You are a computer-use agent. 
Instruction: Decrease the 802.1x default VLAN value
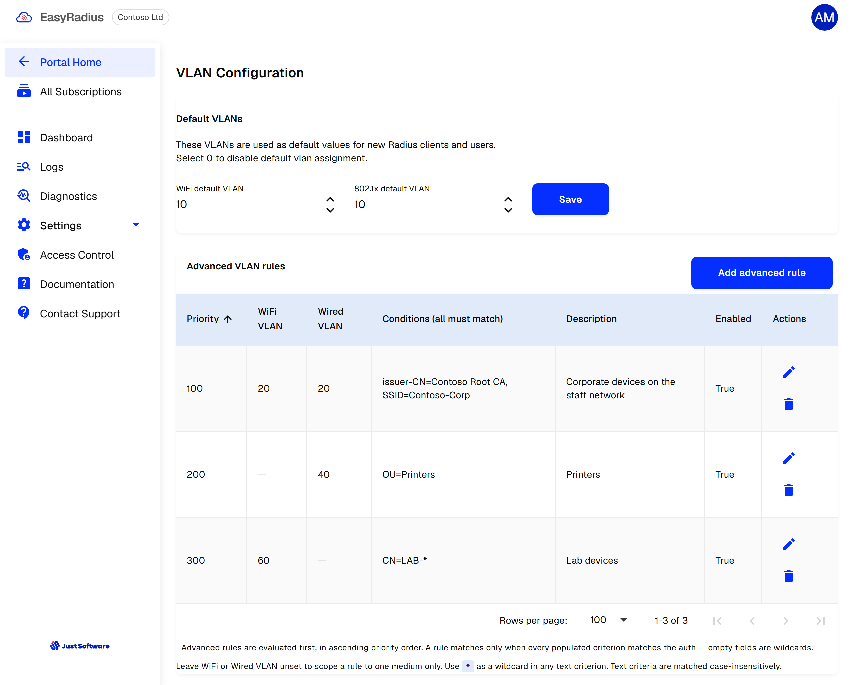(x=508, y=210)
